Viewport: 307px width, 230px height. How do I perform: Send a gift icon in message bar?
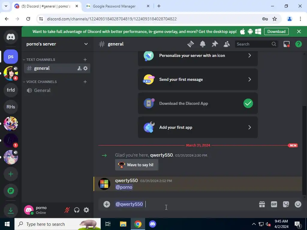262,204
